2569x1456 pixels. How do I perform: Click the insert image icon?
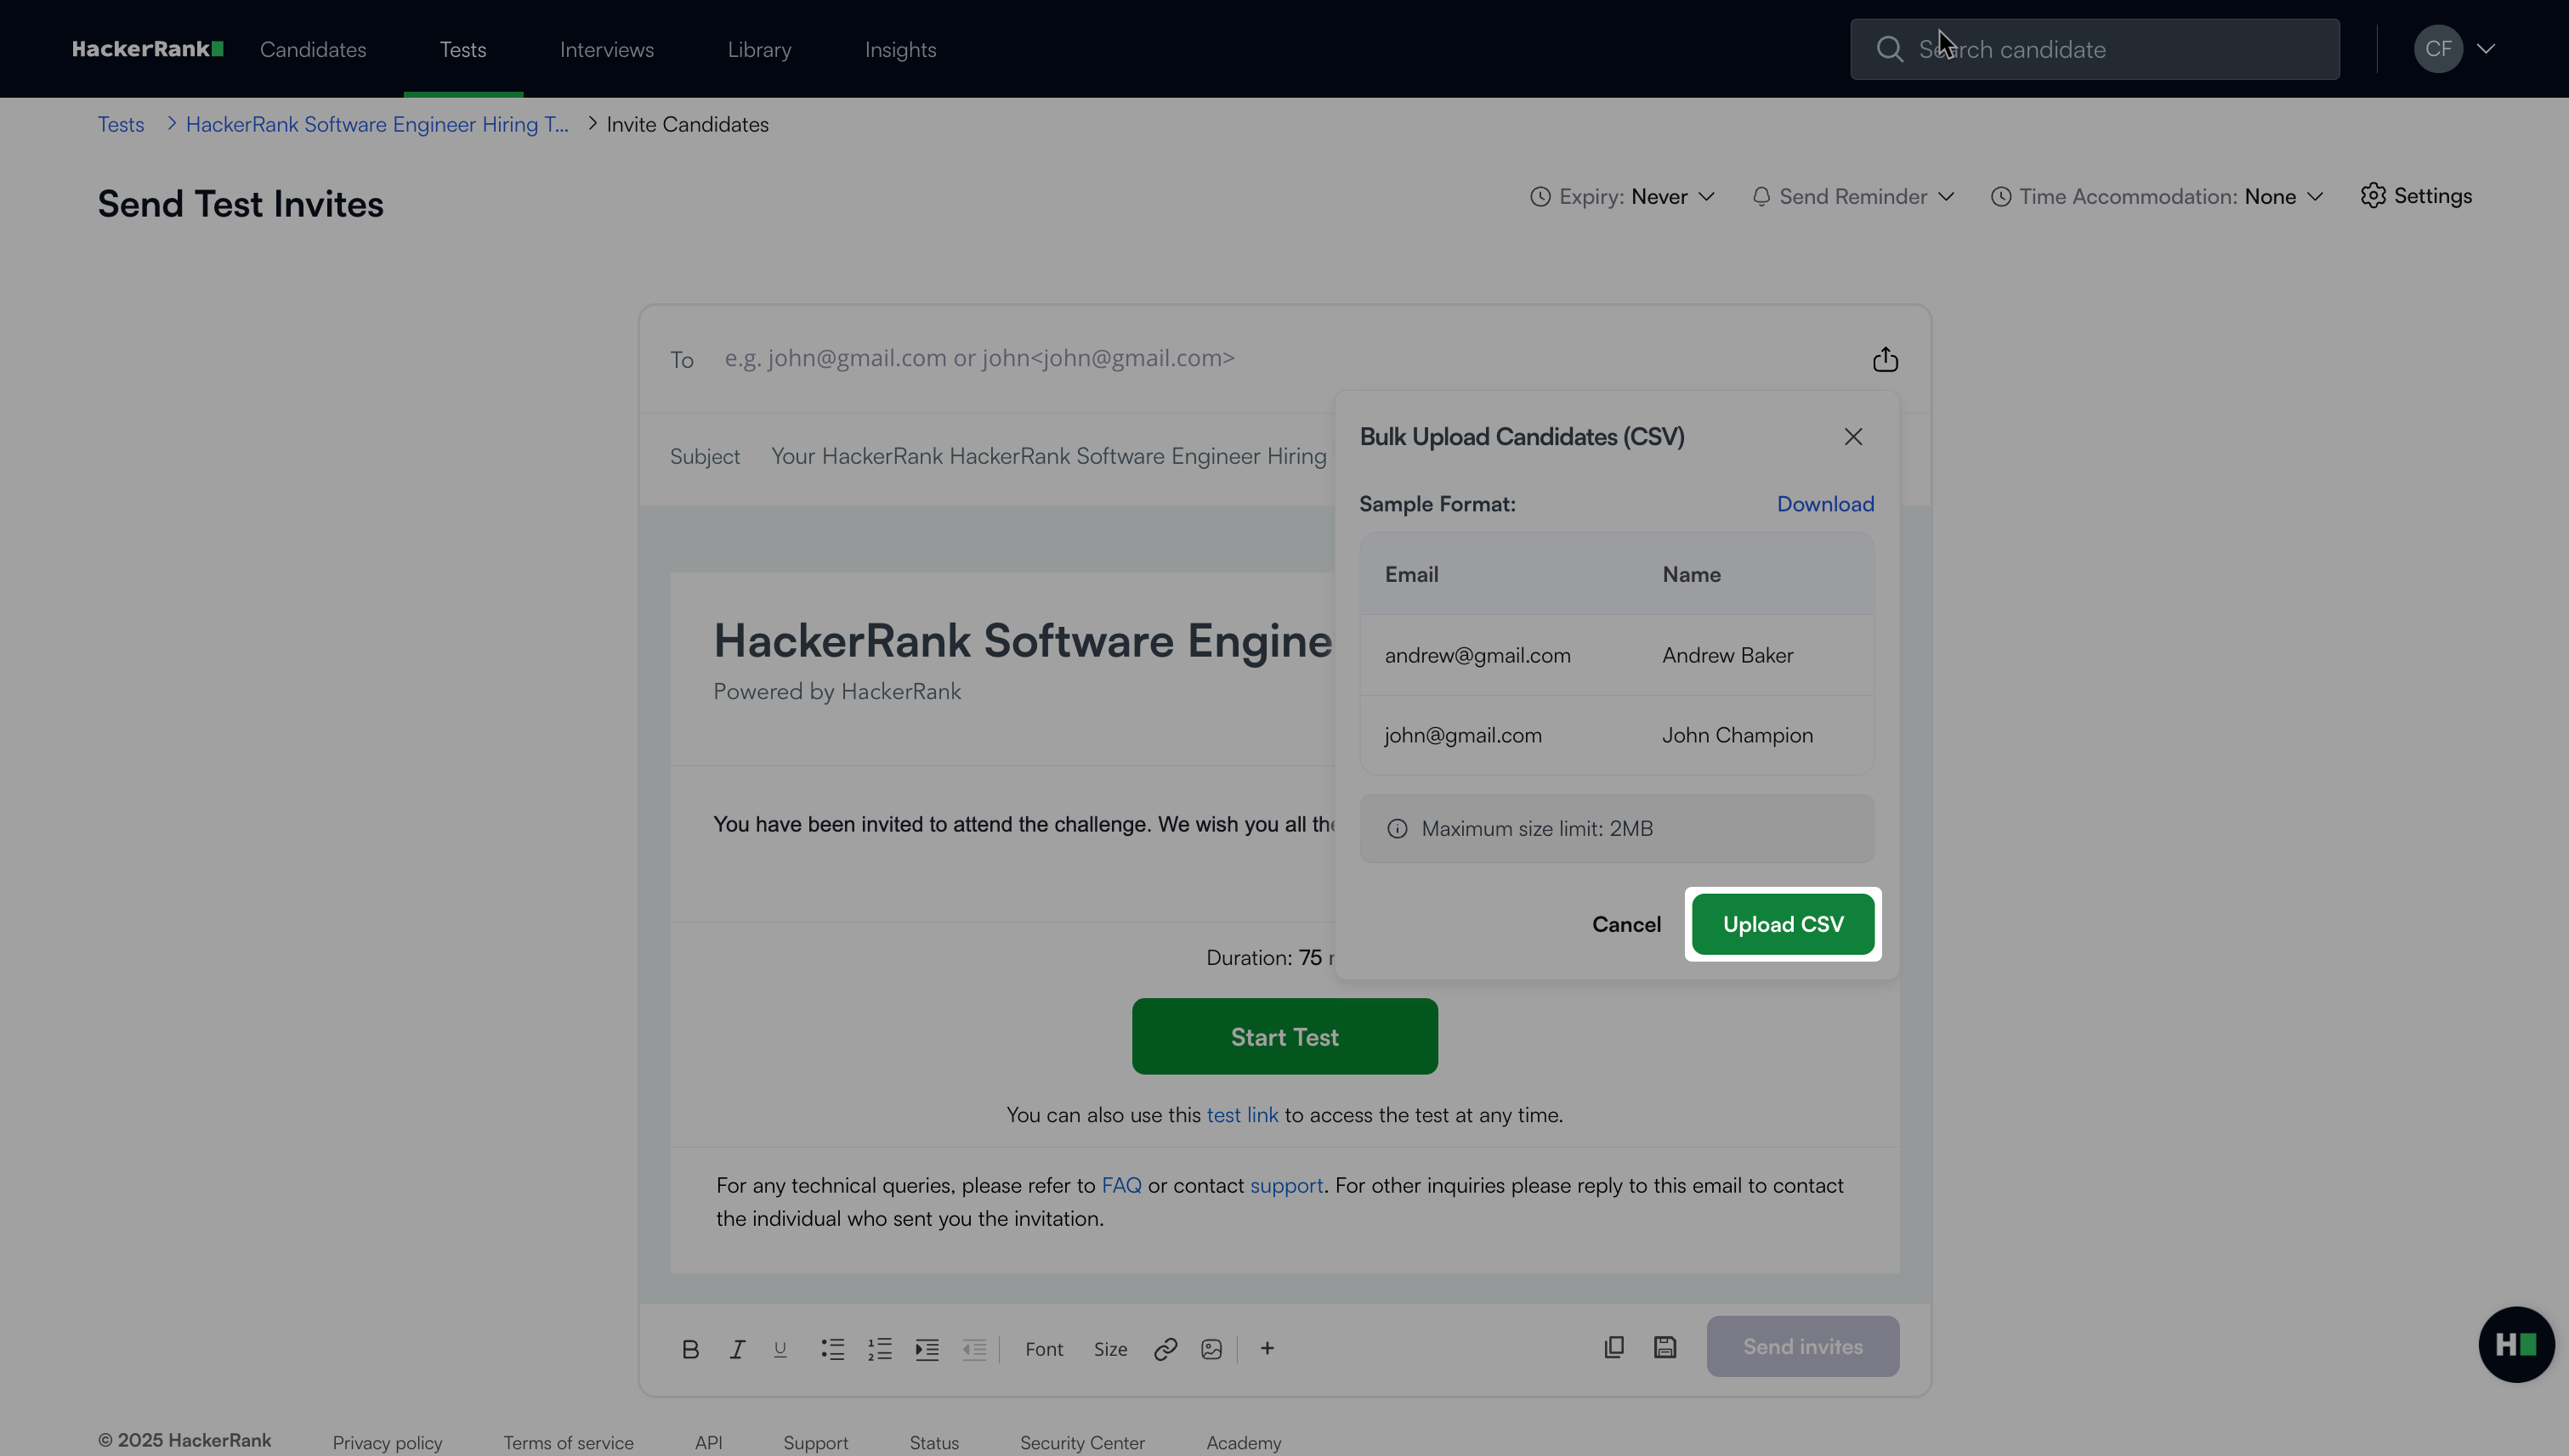pos(1211,1349)
